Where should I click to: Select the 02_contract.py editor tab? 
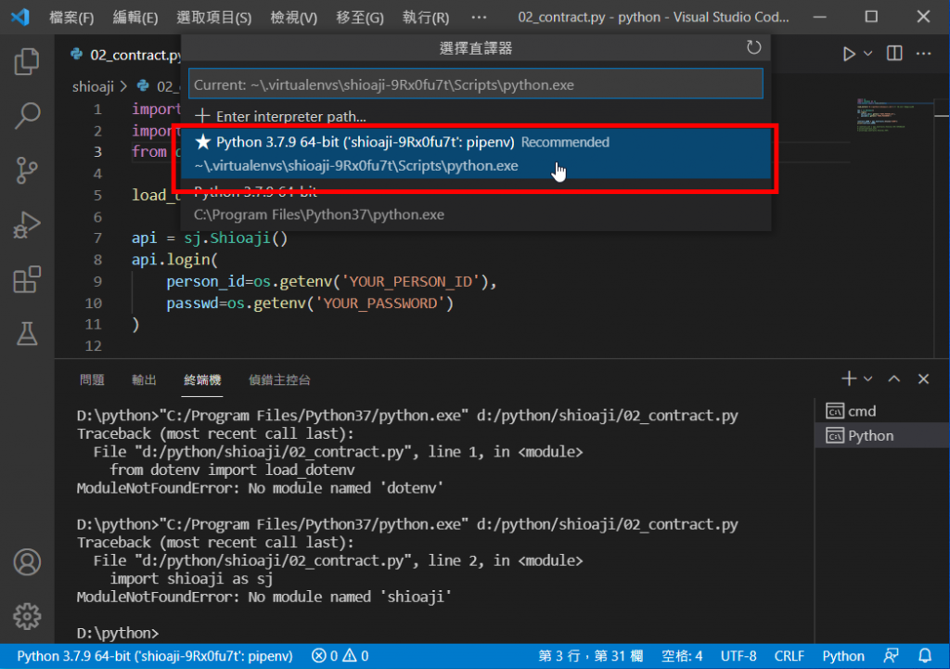click(x=124, y=55)
